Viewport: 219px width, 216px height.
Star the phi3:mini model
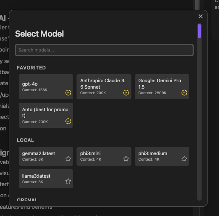tap(126, 158)
